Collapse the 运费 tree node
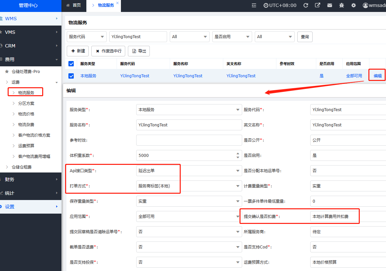This screenshot has width=386, height=271. (x=16, y=82)
